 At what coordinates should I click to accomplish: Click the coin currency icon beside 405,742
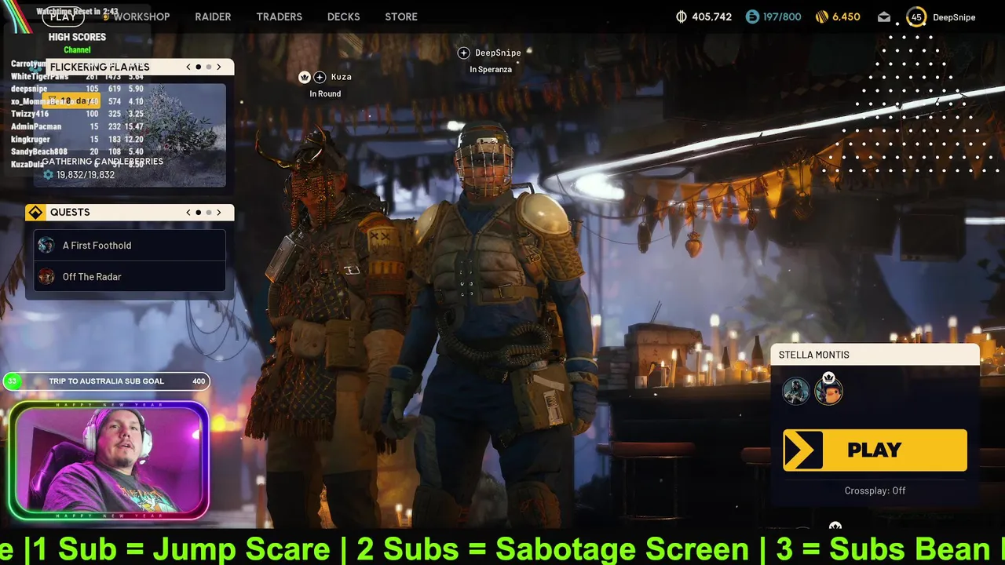coord(682,16)
